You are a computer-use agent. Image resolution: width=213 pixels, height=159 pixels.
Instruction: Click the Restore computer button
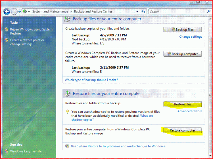(183, 130)
